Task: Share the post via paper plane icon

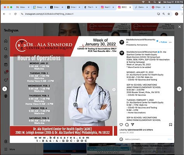Action: [132, 124]
